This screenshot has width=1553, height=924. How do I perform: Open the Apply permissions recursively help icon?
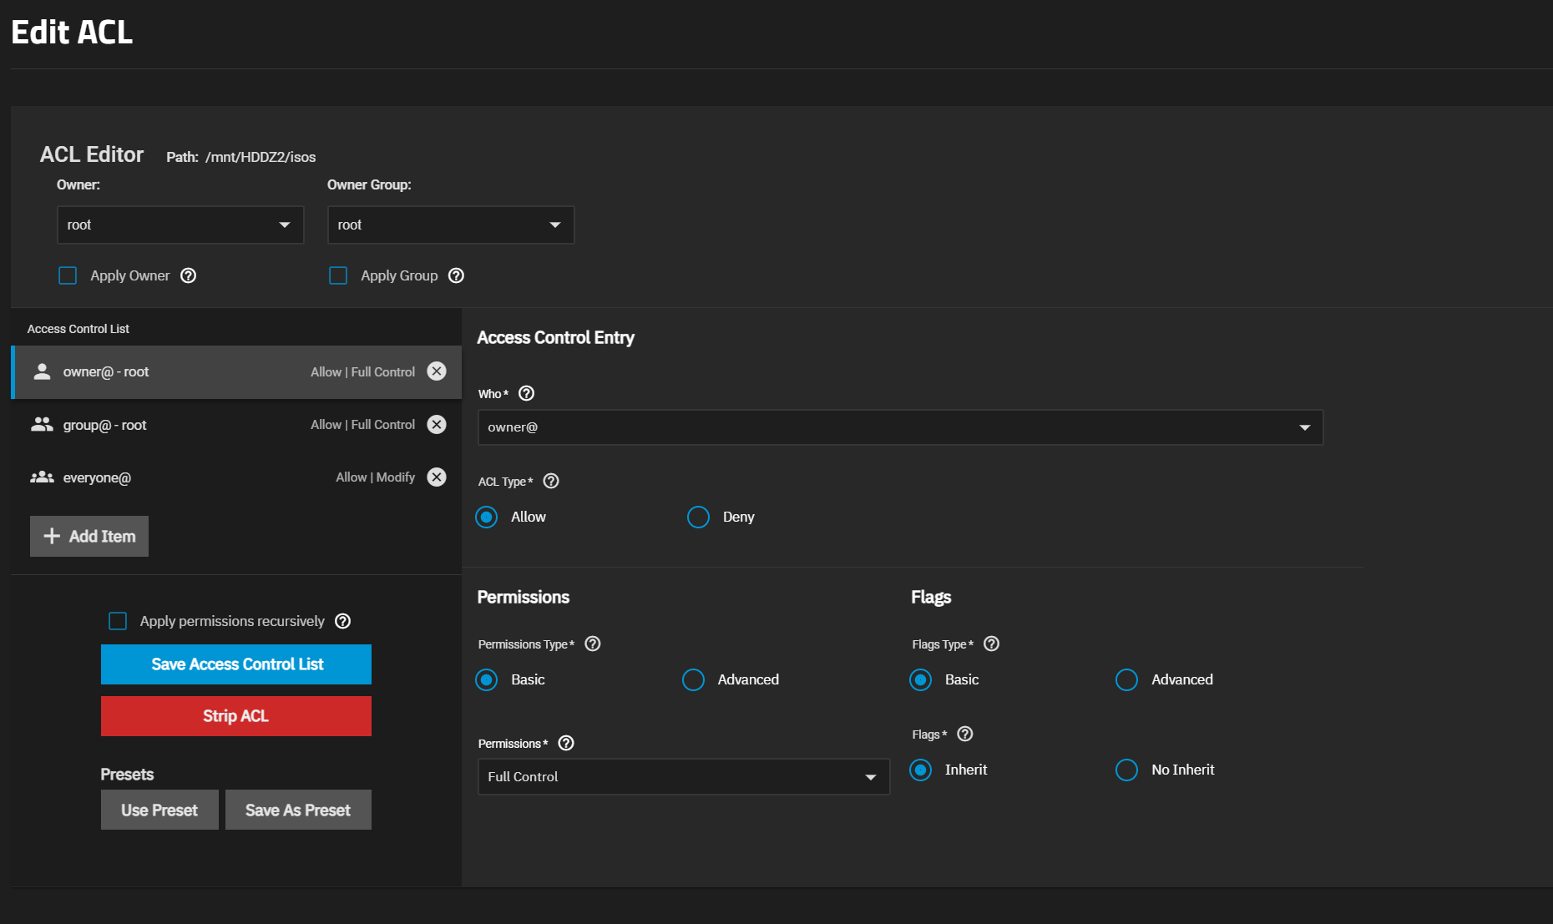(342, 620)
